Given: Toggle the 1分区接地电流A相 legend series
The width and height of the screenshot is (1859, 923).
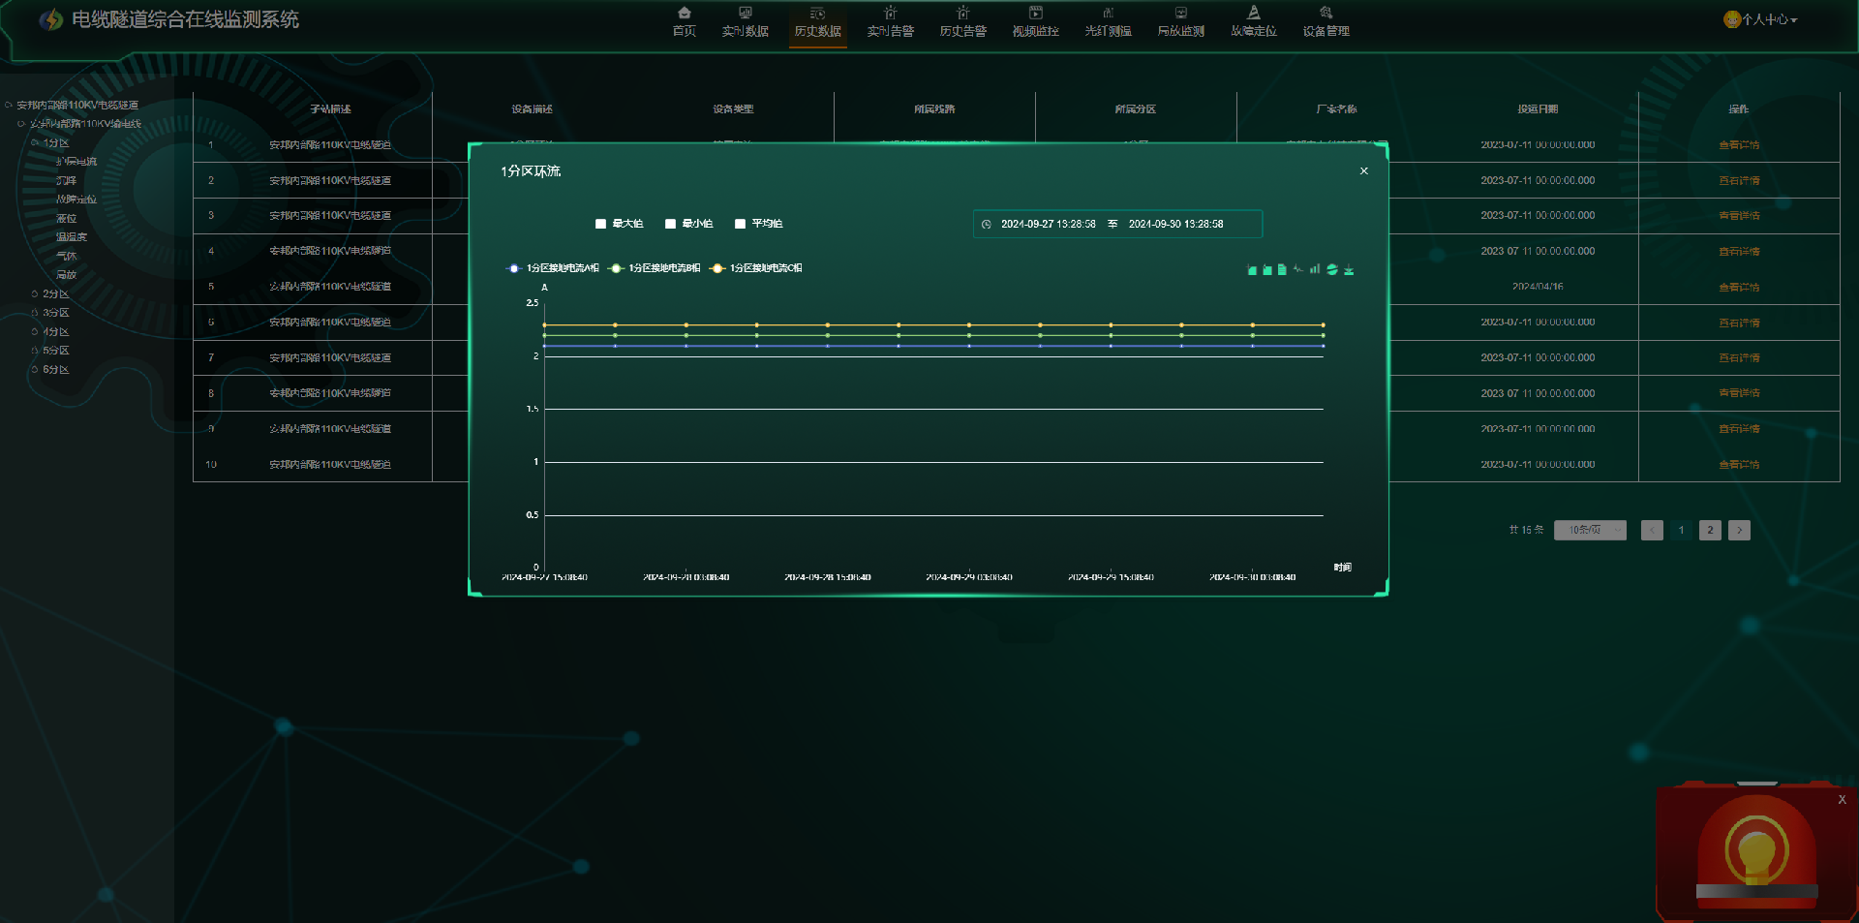Looking at the screenshot, I should point(553,268).
